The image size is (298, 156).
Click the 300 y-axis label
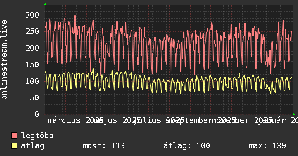coord(32,15)
